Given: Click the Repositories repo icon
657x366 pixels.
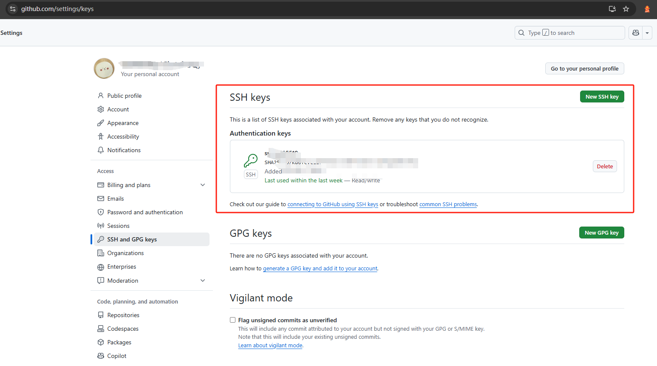Looking at the screenshot, I should (x=101, y=315).
